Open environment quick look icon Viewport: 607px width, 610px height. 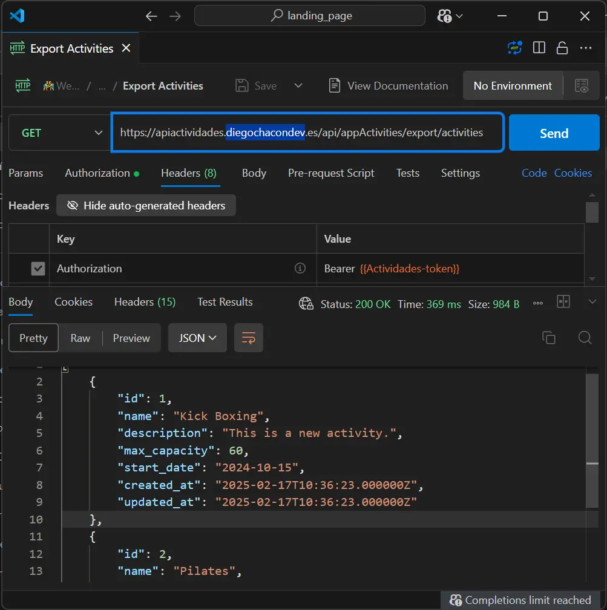(582, 86)
